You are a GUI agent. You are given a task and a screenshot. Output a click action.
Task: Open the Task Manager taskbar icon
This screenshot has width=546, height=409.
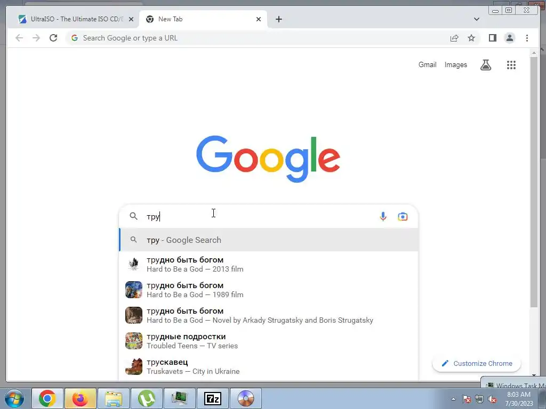click(179, 398)
